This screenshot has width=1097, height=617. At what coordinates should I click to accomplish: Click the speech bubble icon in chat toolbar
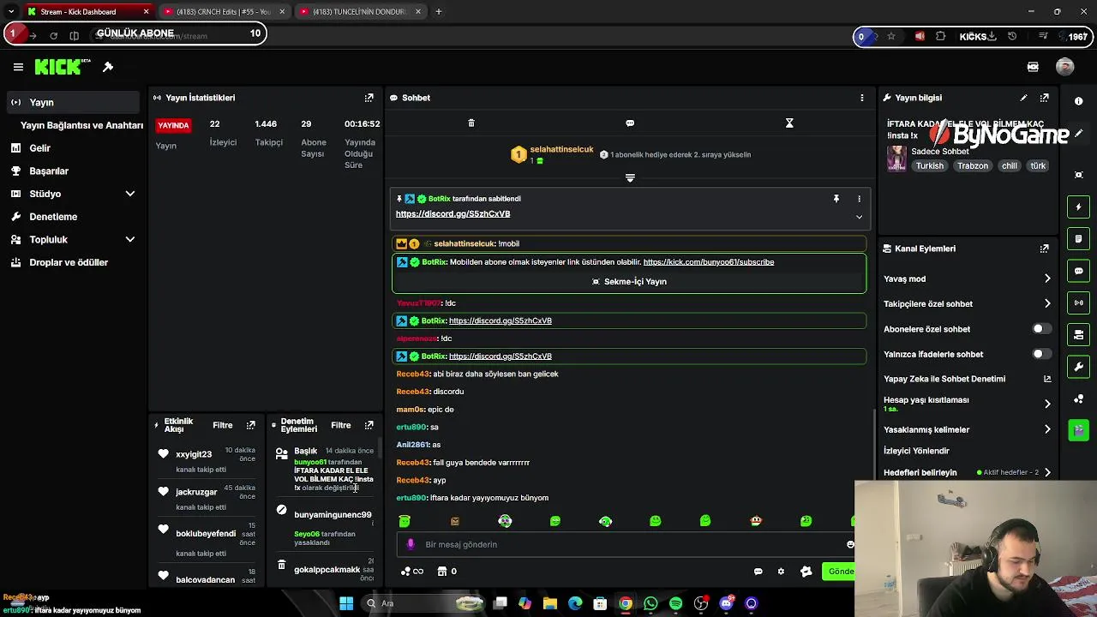(x=630, y=123)
